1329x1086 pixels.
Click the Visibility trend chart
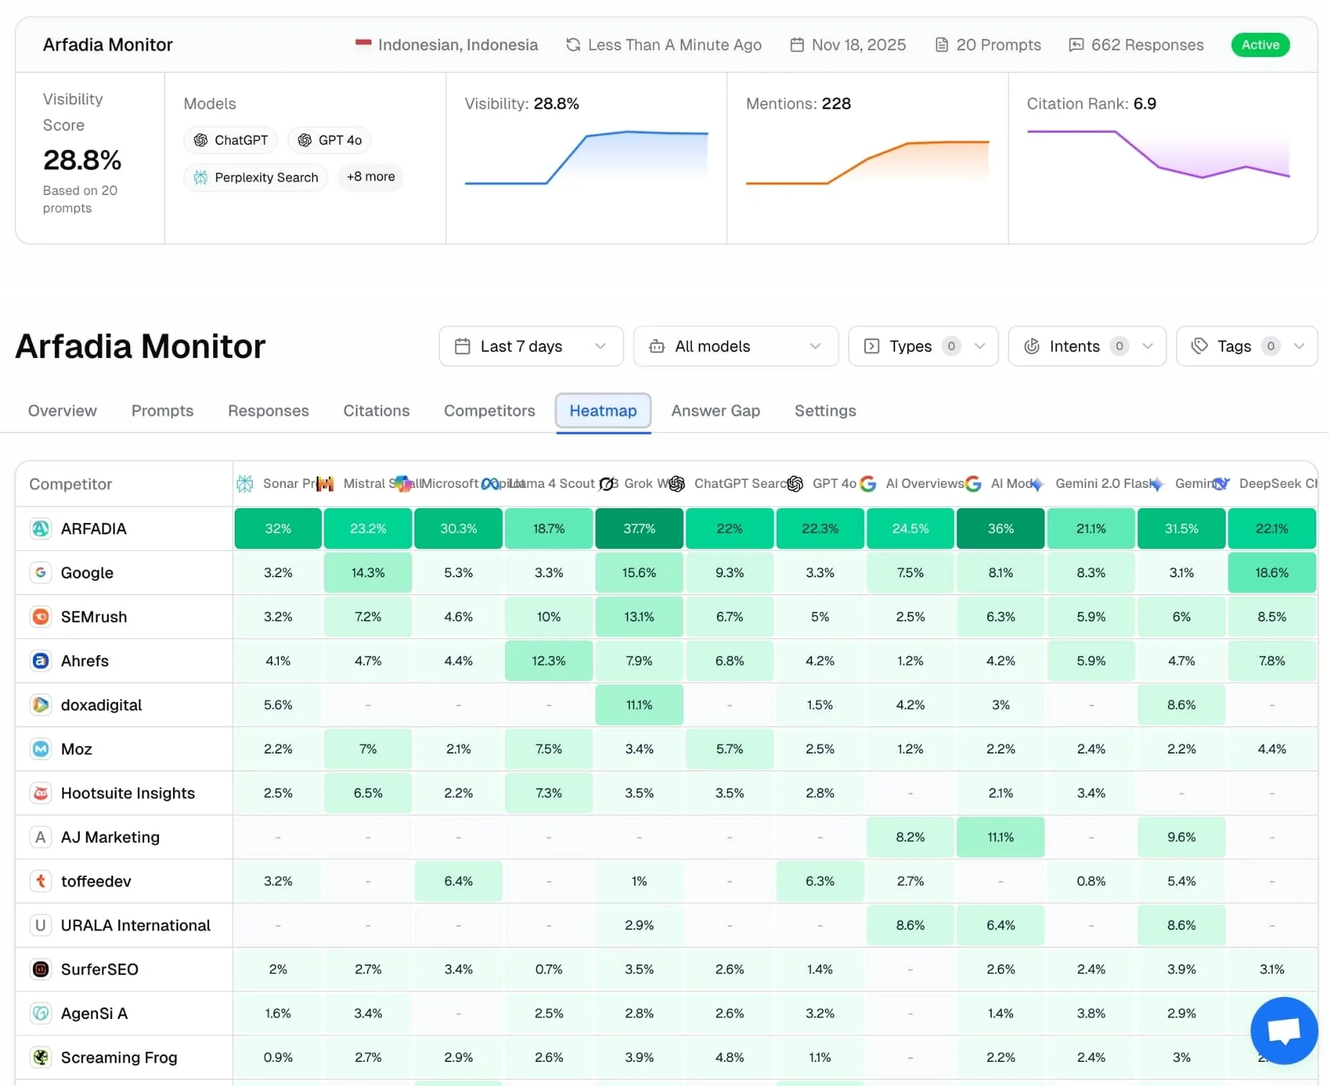(x=586, y=157)
